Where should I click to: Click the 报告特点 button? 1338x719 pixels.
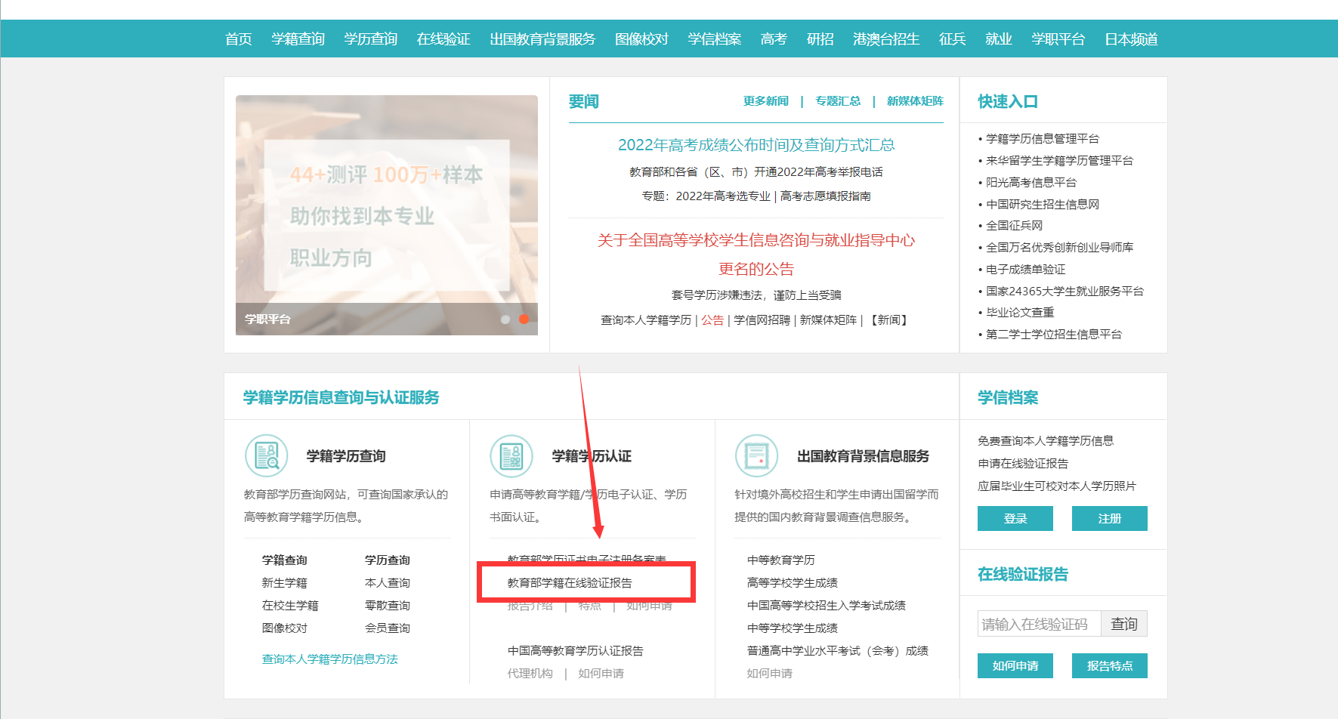[1109, 665]
